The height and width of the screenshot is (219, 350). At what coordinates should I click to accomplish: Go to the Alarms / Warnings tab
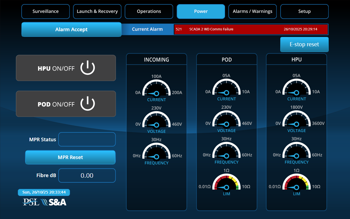(x=252, y=11)
